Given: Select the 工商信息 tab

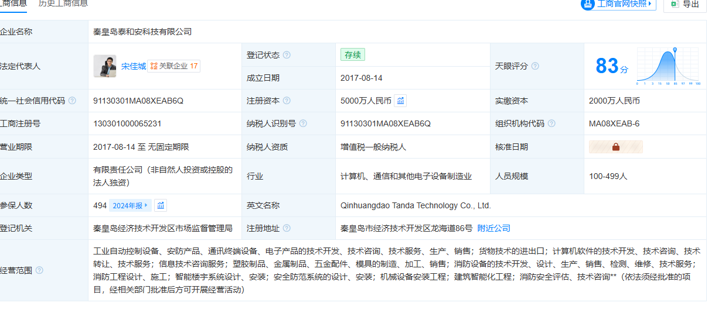Looking at the screenshot, I should click(13, 4).
